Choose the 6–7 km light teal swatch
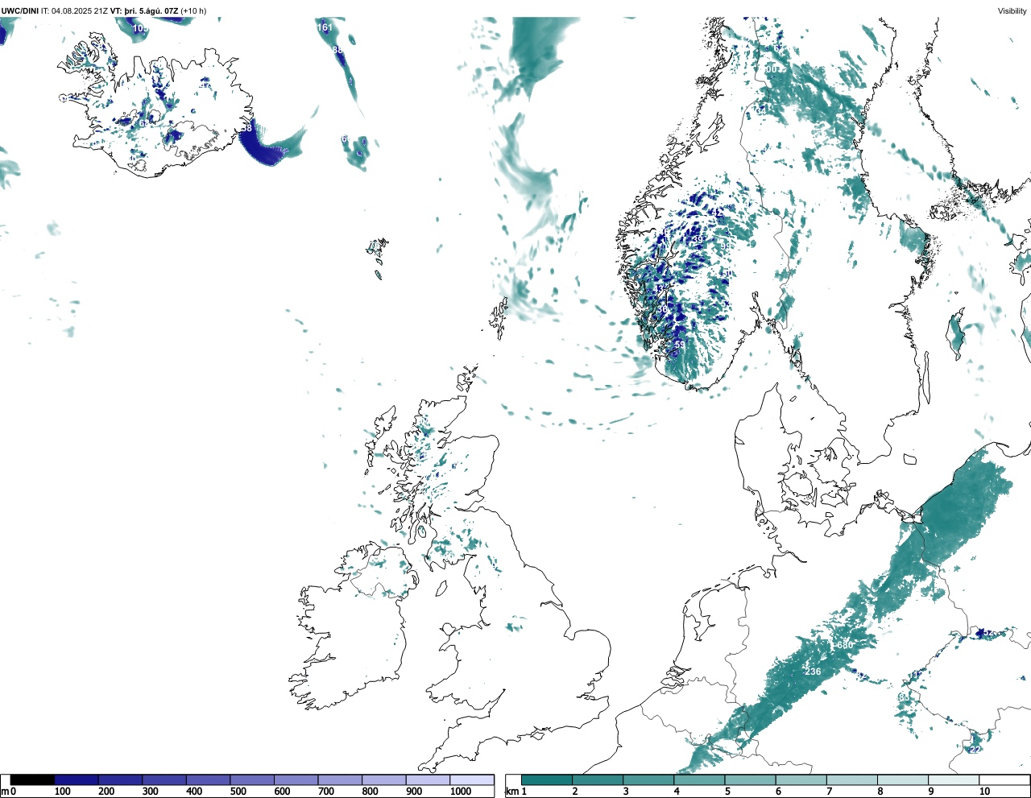Screen dimensions: 1031x798 tap(801, 780)
